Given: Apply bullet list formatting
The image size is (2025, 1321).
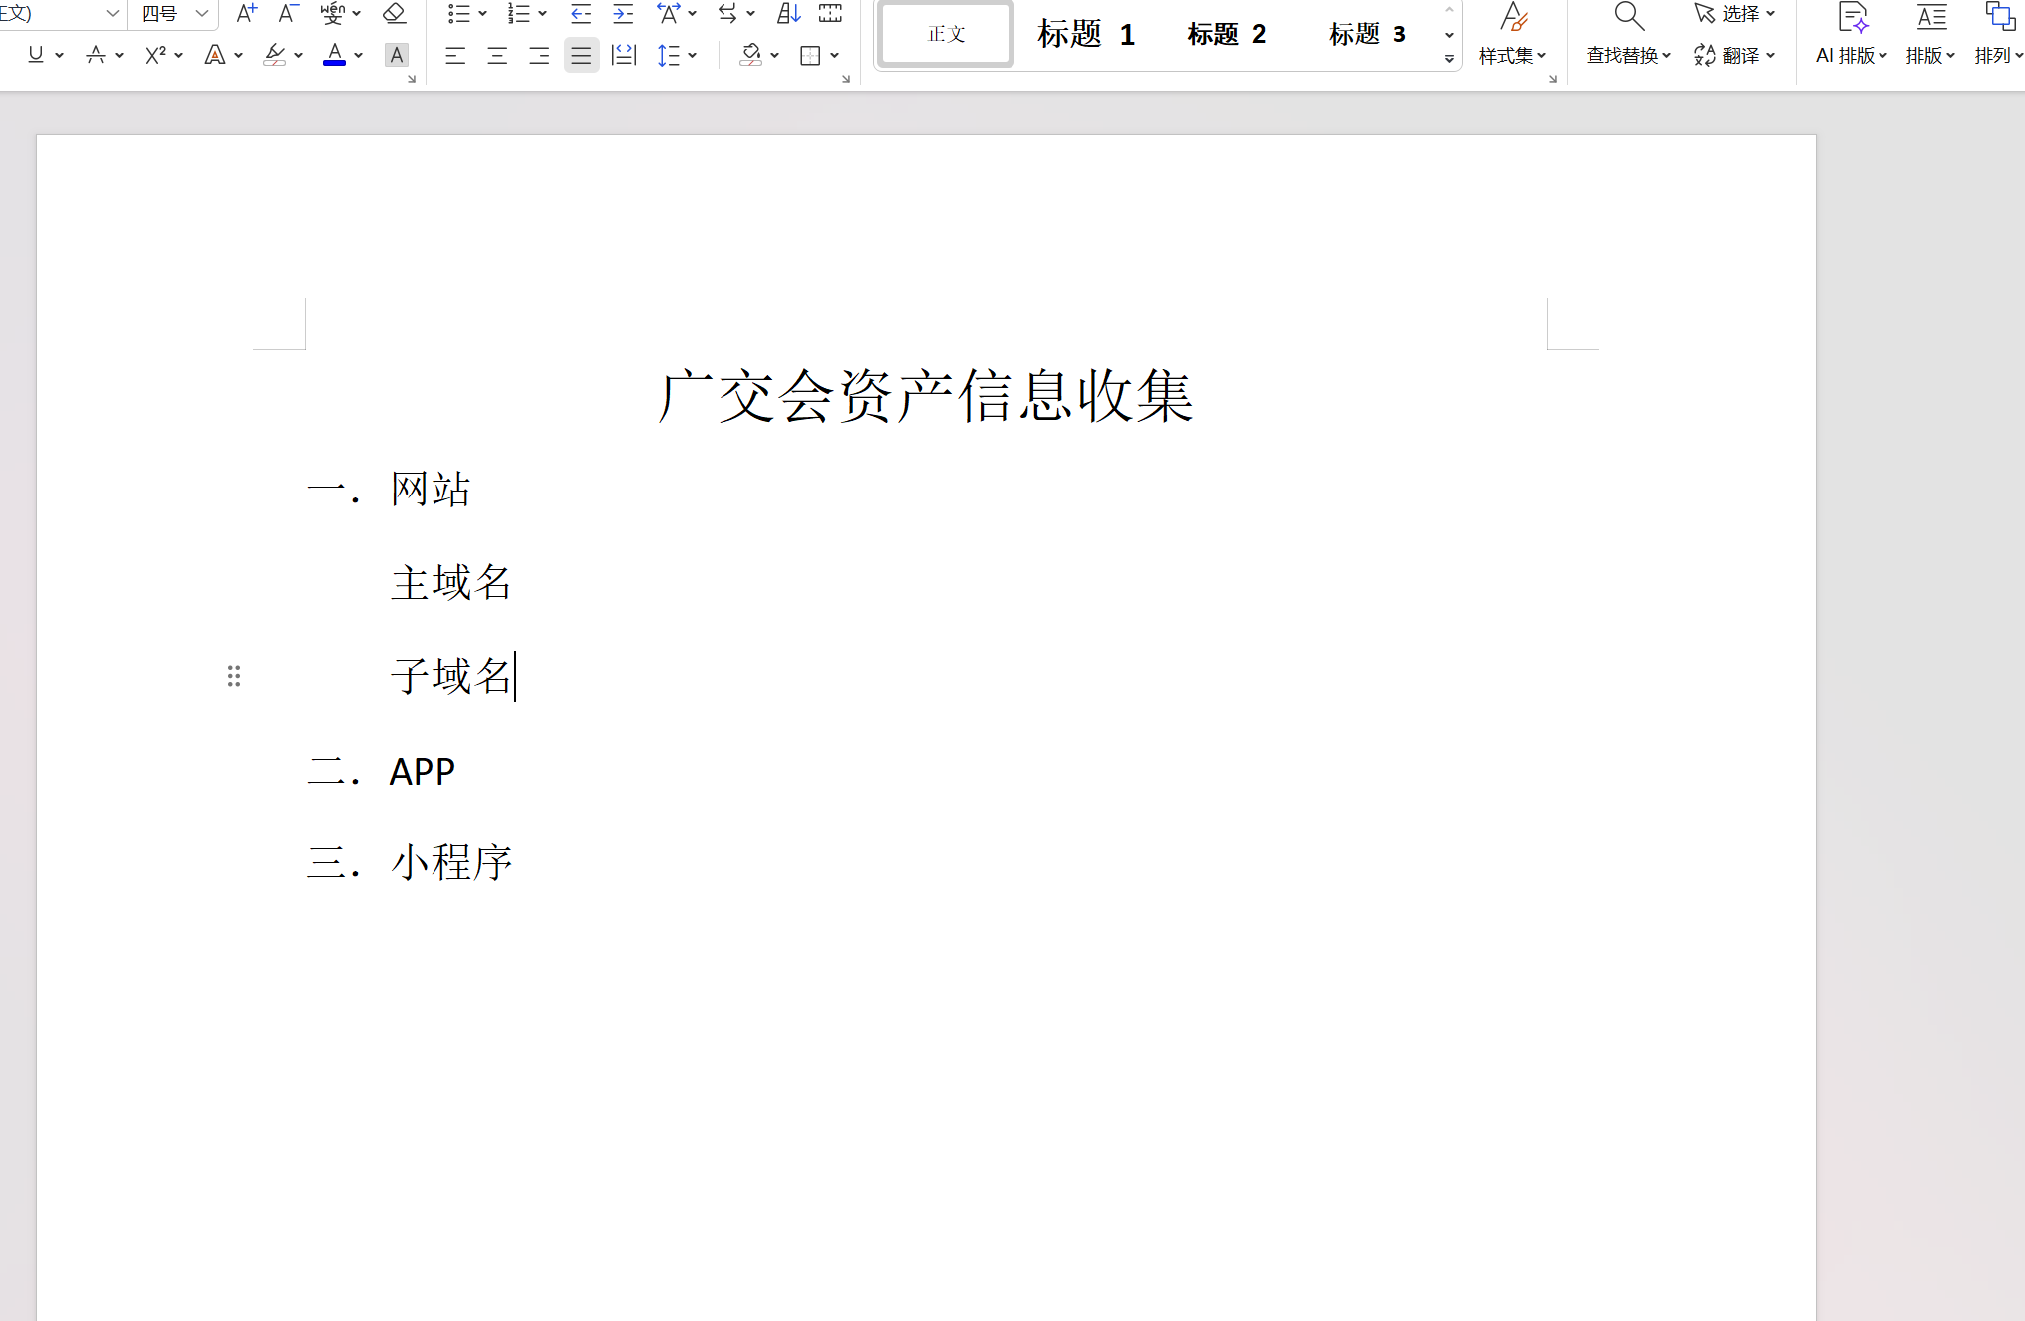Looking at the screenshot, I should pyautogui.click(x=458, y=13).
